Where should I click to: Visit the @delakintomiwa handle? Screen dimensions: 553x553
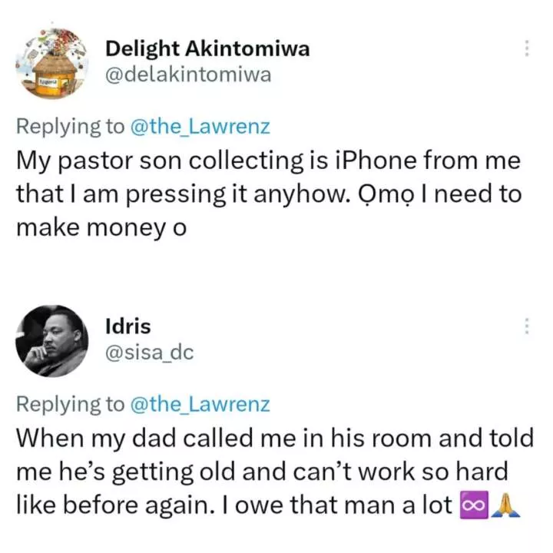click(188, 75)
